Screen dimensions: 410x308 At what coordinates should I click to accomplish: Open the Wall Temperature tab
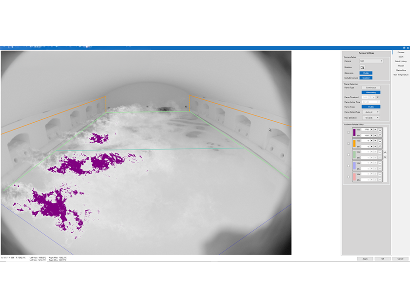click(401, 75)
